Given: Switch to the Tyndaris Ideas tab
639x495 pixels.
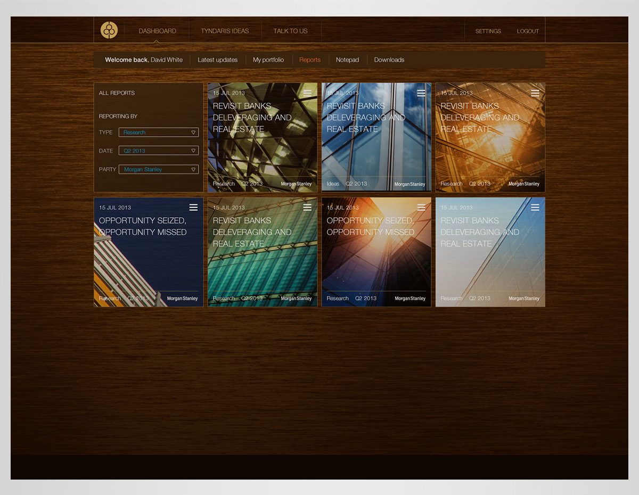Looking at the screenshot, I should 225,31.
